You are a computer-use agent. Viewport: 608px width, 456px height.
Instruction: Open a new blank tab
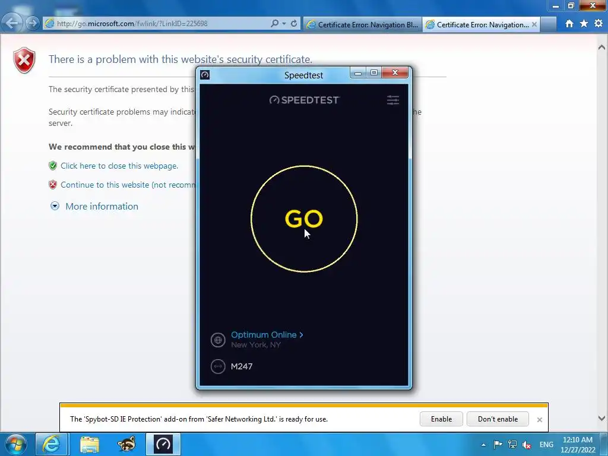549,24
